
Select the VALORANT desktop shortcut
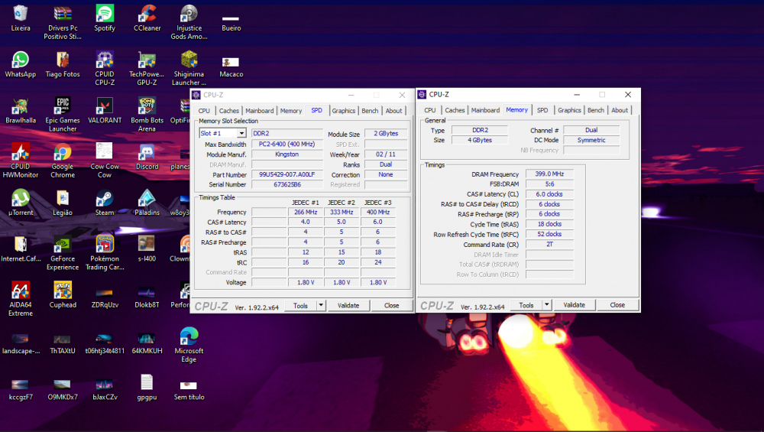point(105,106)
